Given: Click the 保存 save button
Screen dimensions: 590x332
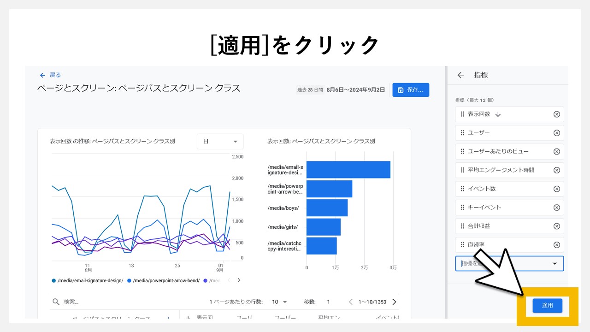Looking at the screenshot, I should [411, 90].
